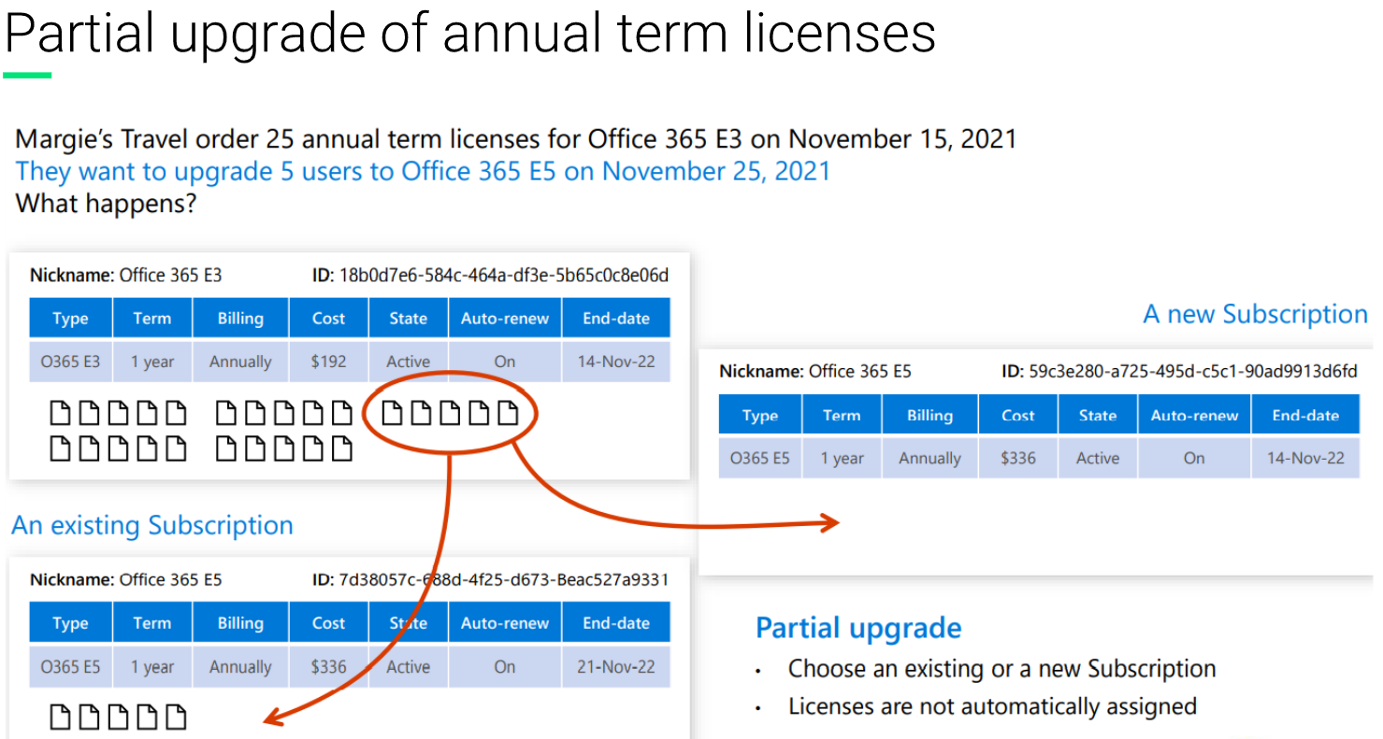
Task: Click 'Active' cell in the new subscription table
Action: tap(1098, 459)
